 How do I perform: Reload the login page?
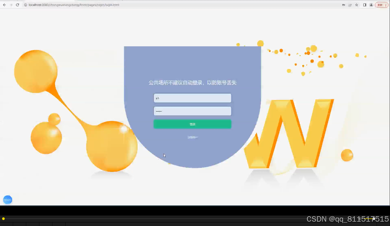pos(17,5)
